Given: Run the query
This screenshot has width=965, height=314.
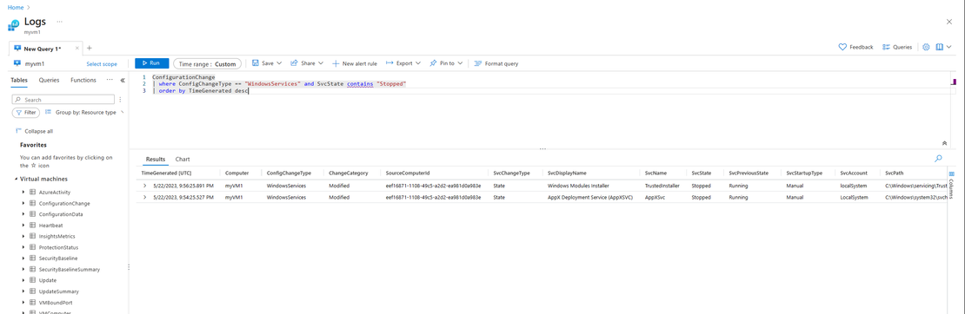Looking at the screenshot, I should click(x=151, y=63).
